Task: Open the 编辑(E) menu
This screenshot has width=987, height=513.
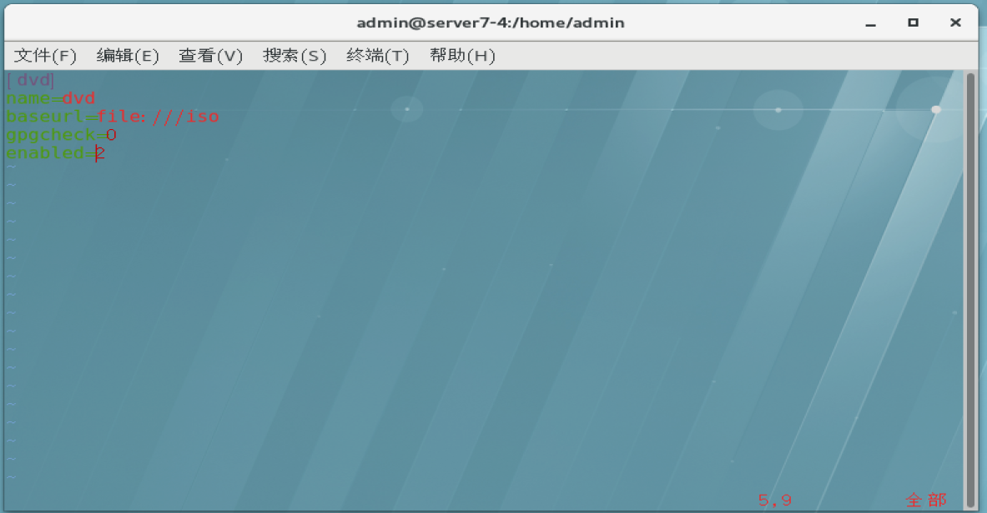Action: click(x=128, y=56)
